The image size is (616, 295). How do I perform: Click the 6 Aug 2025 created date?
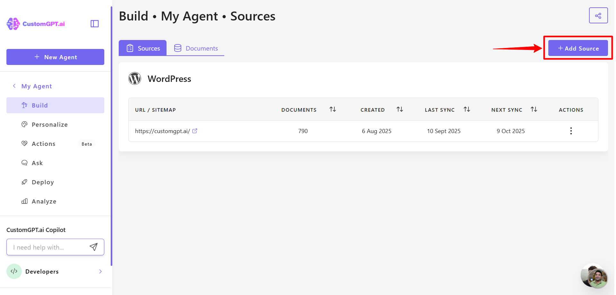pos(377,131)
